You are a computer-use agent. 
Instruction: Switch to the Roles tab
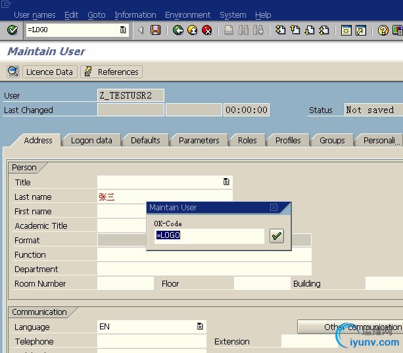[x=247, y=141]
